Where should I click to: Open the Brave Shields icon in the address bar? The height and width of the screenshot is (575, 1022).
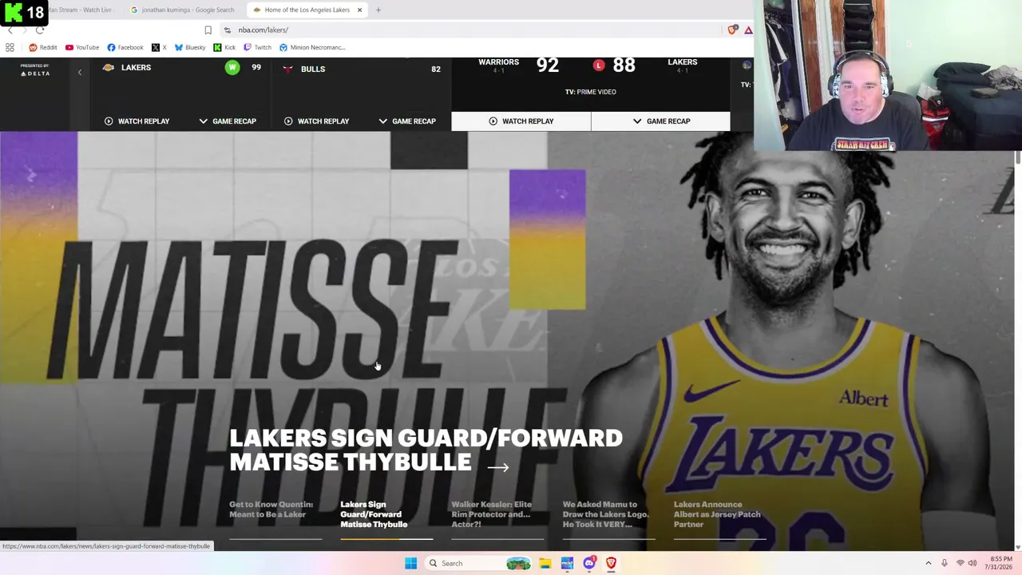click(732, 30)
